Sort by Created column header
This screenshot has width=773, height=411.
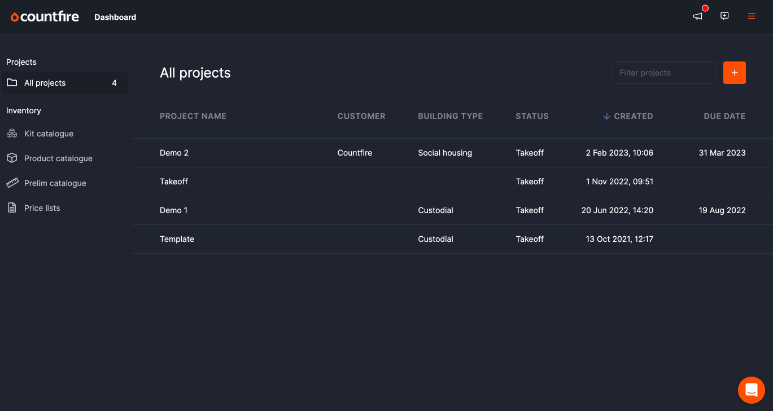click(634, 116)
